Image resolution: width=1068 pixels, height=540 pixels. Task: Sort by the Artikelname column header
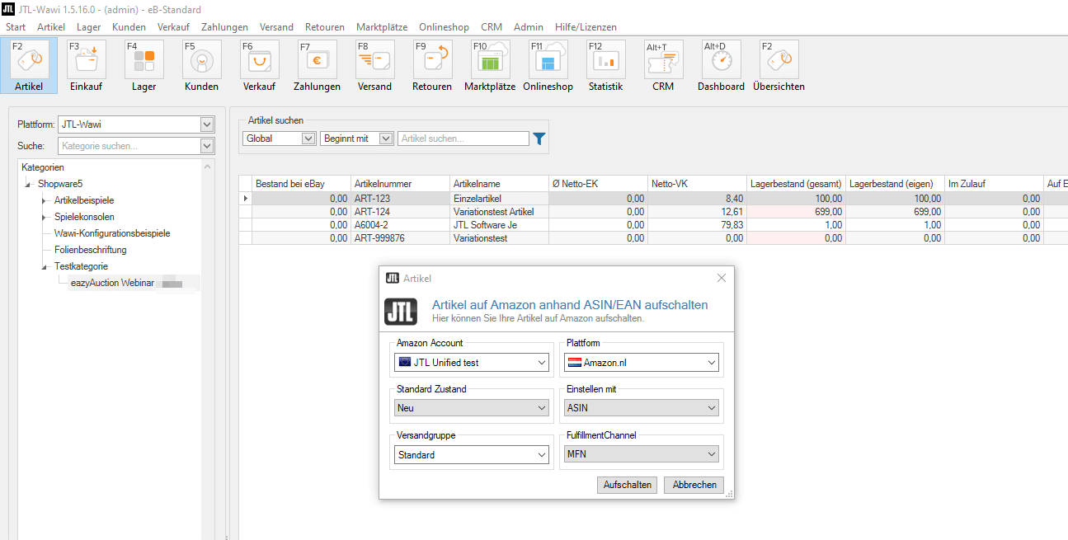pos(499,184)
